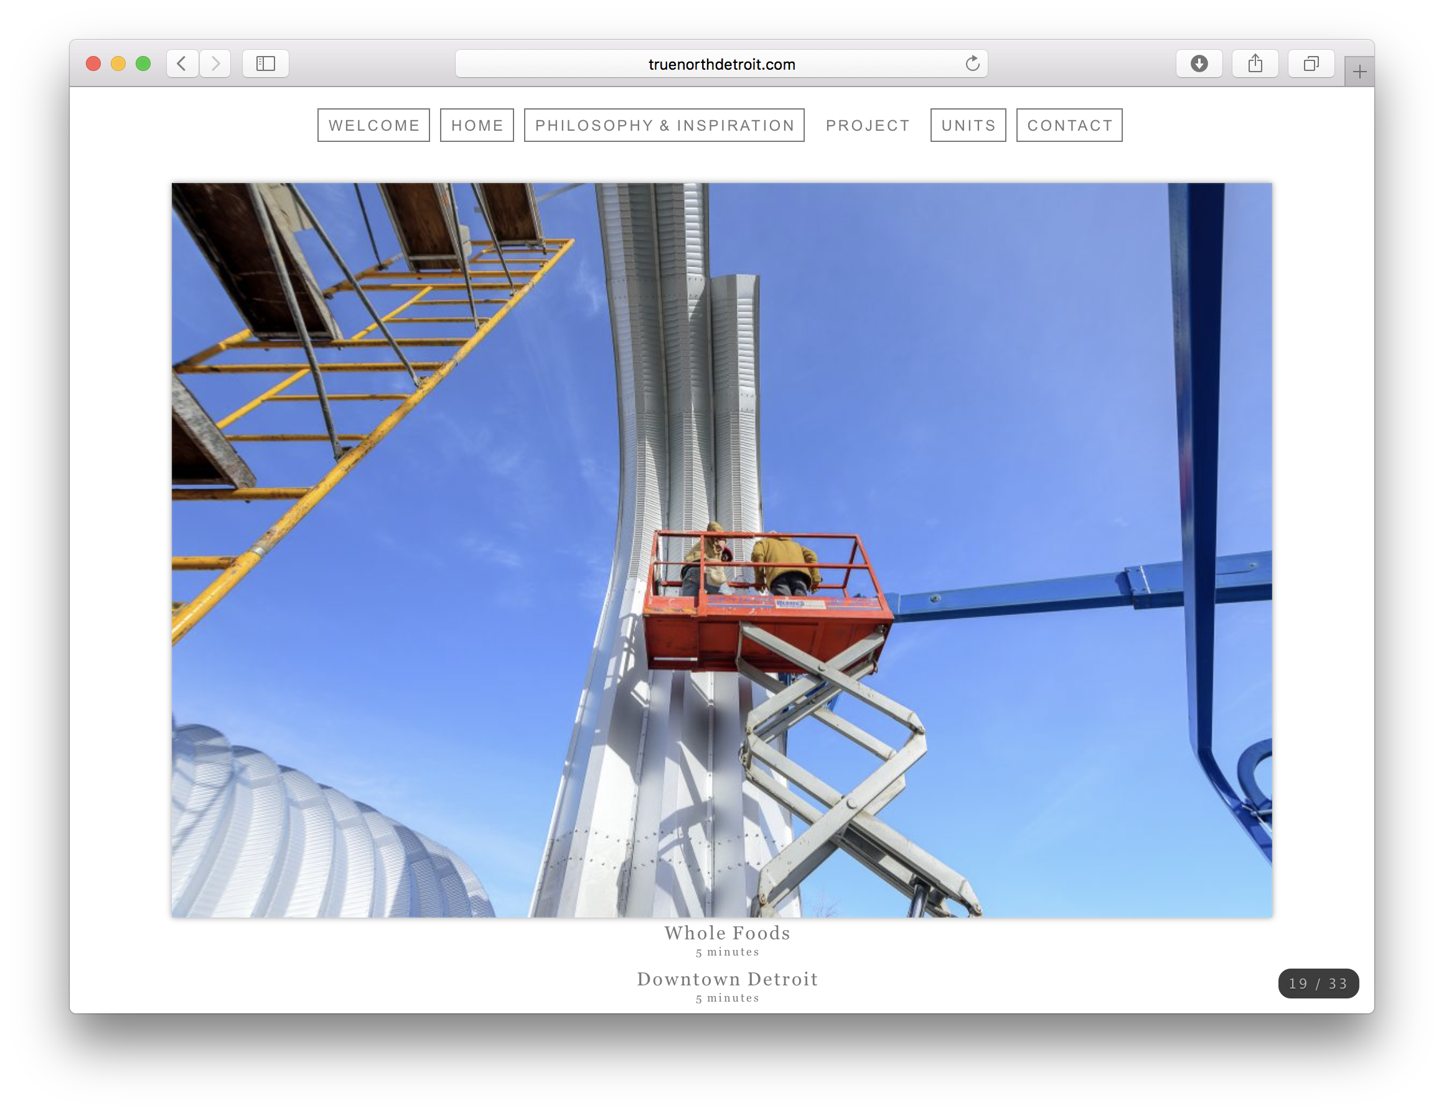The height and width of the screenshot is (1113, 1444).
Task: Click the truenorthdetroit.com address bar
Action: point(721,63)
